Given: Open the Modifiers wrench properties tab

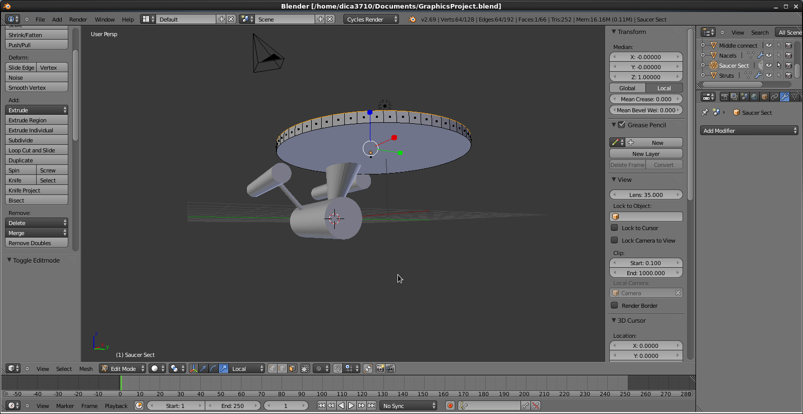Looking at the screenshot, I should point(784,97).
